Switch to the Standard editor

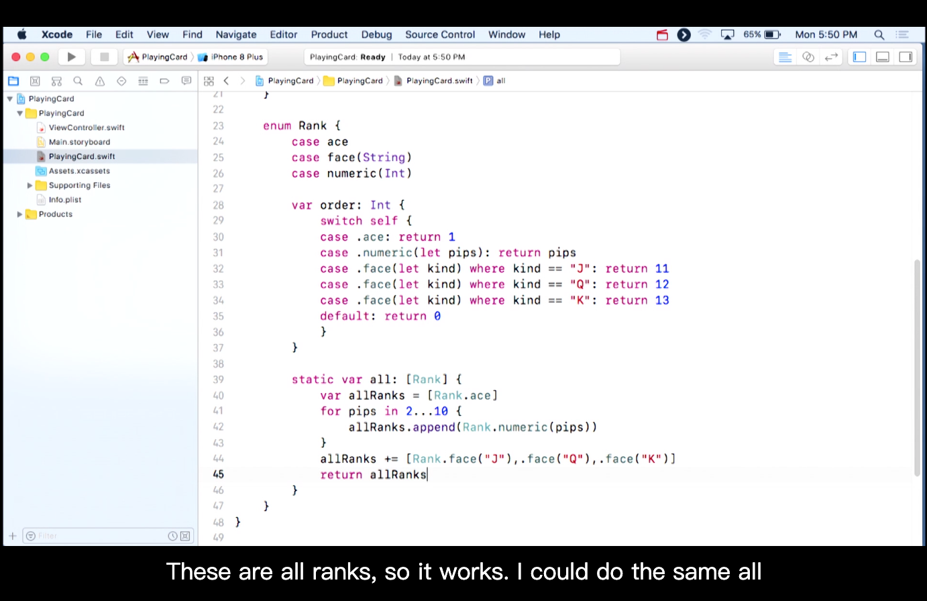pos(785,57)
